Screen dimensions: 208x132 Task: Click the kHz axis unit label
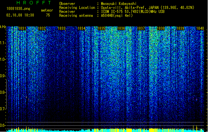[3, 27]
